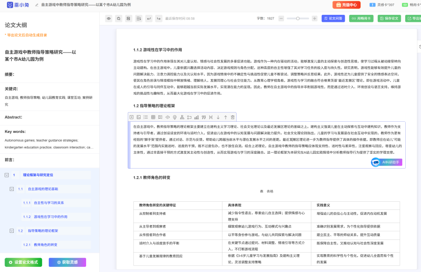Open outline item 理论框架与研究定位
The image size is (421, 272).
click(x=38, y=175)
